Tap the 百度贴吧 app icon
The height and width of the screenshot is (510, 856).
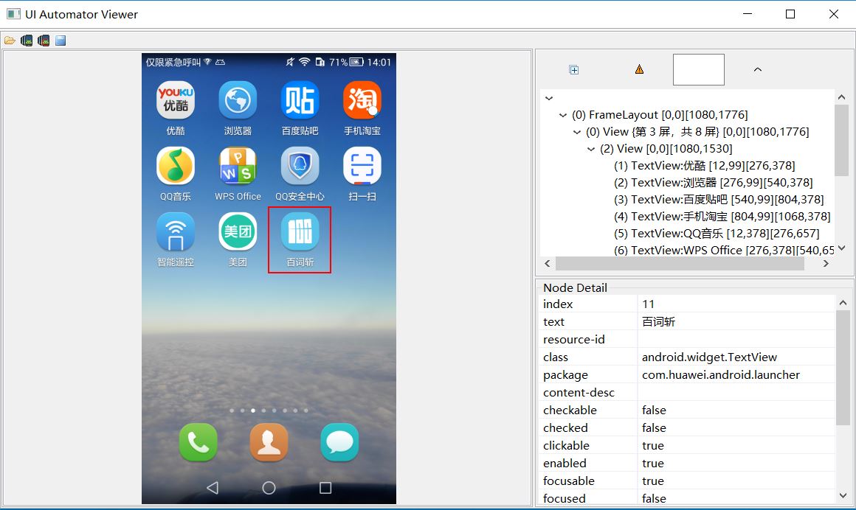coord(300,100)
